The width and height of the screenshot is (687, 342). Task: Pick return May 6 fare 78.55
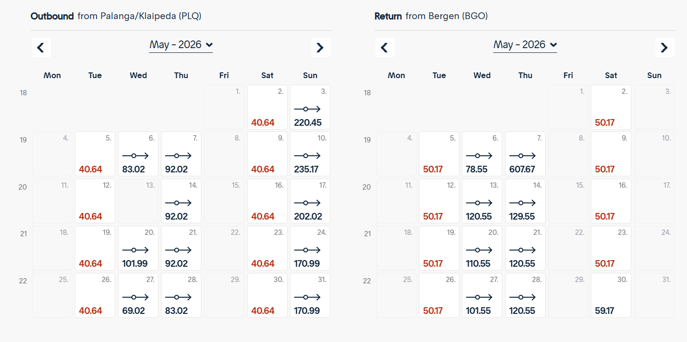click(x=482, y=154)
